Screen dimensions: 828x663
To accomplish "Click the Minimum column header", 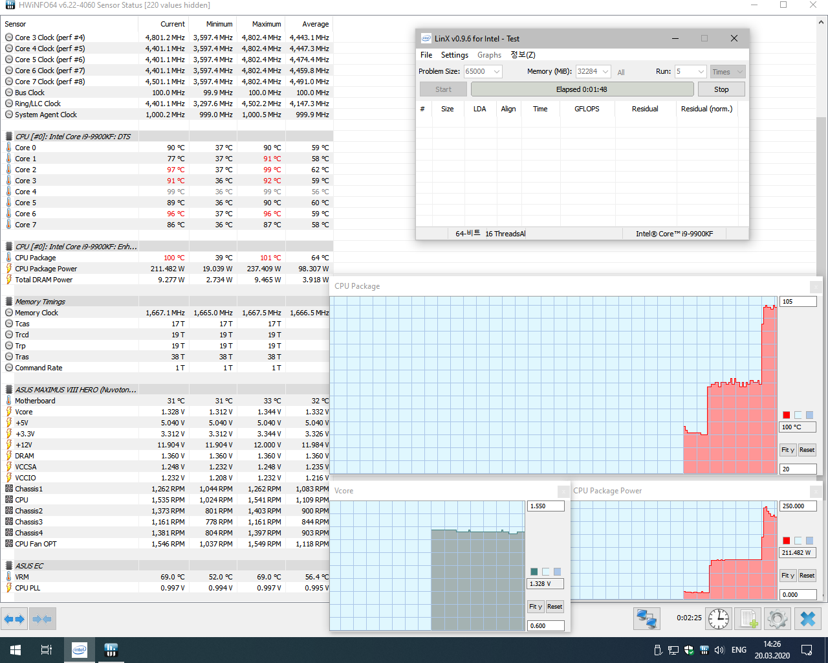I will (x=213, y=24).
